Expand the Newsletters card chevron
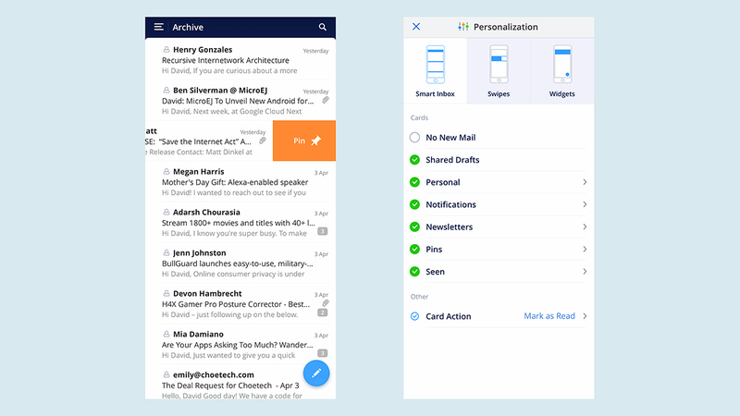Image resolution: width=740 pixels, height=416 pixels. pos(585,226)
